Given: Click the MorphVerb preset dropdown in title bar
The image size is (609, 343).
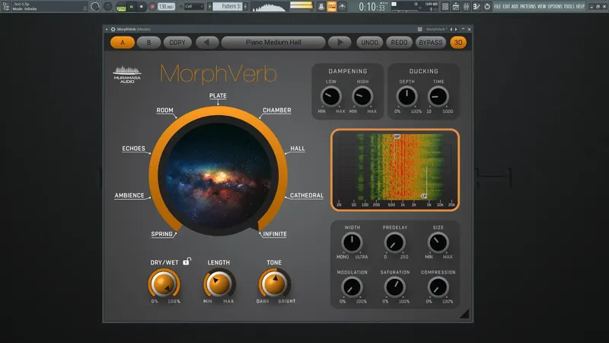Looking at the screenshot, I should coord(437,29).
